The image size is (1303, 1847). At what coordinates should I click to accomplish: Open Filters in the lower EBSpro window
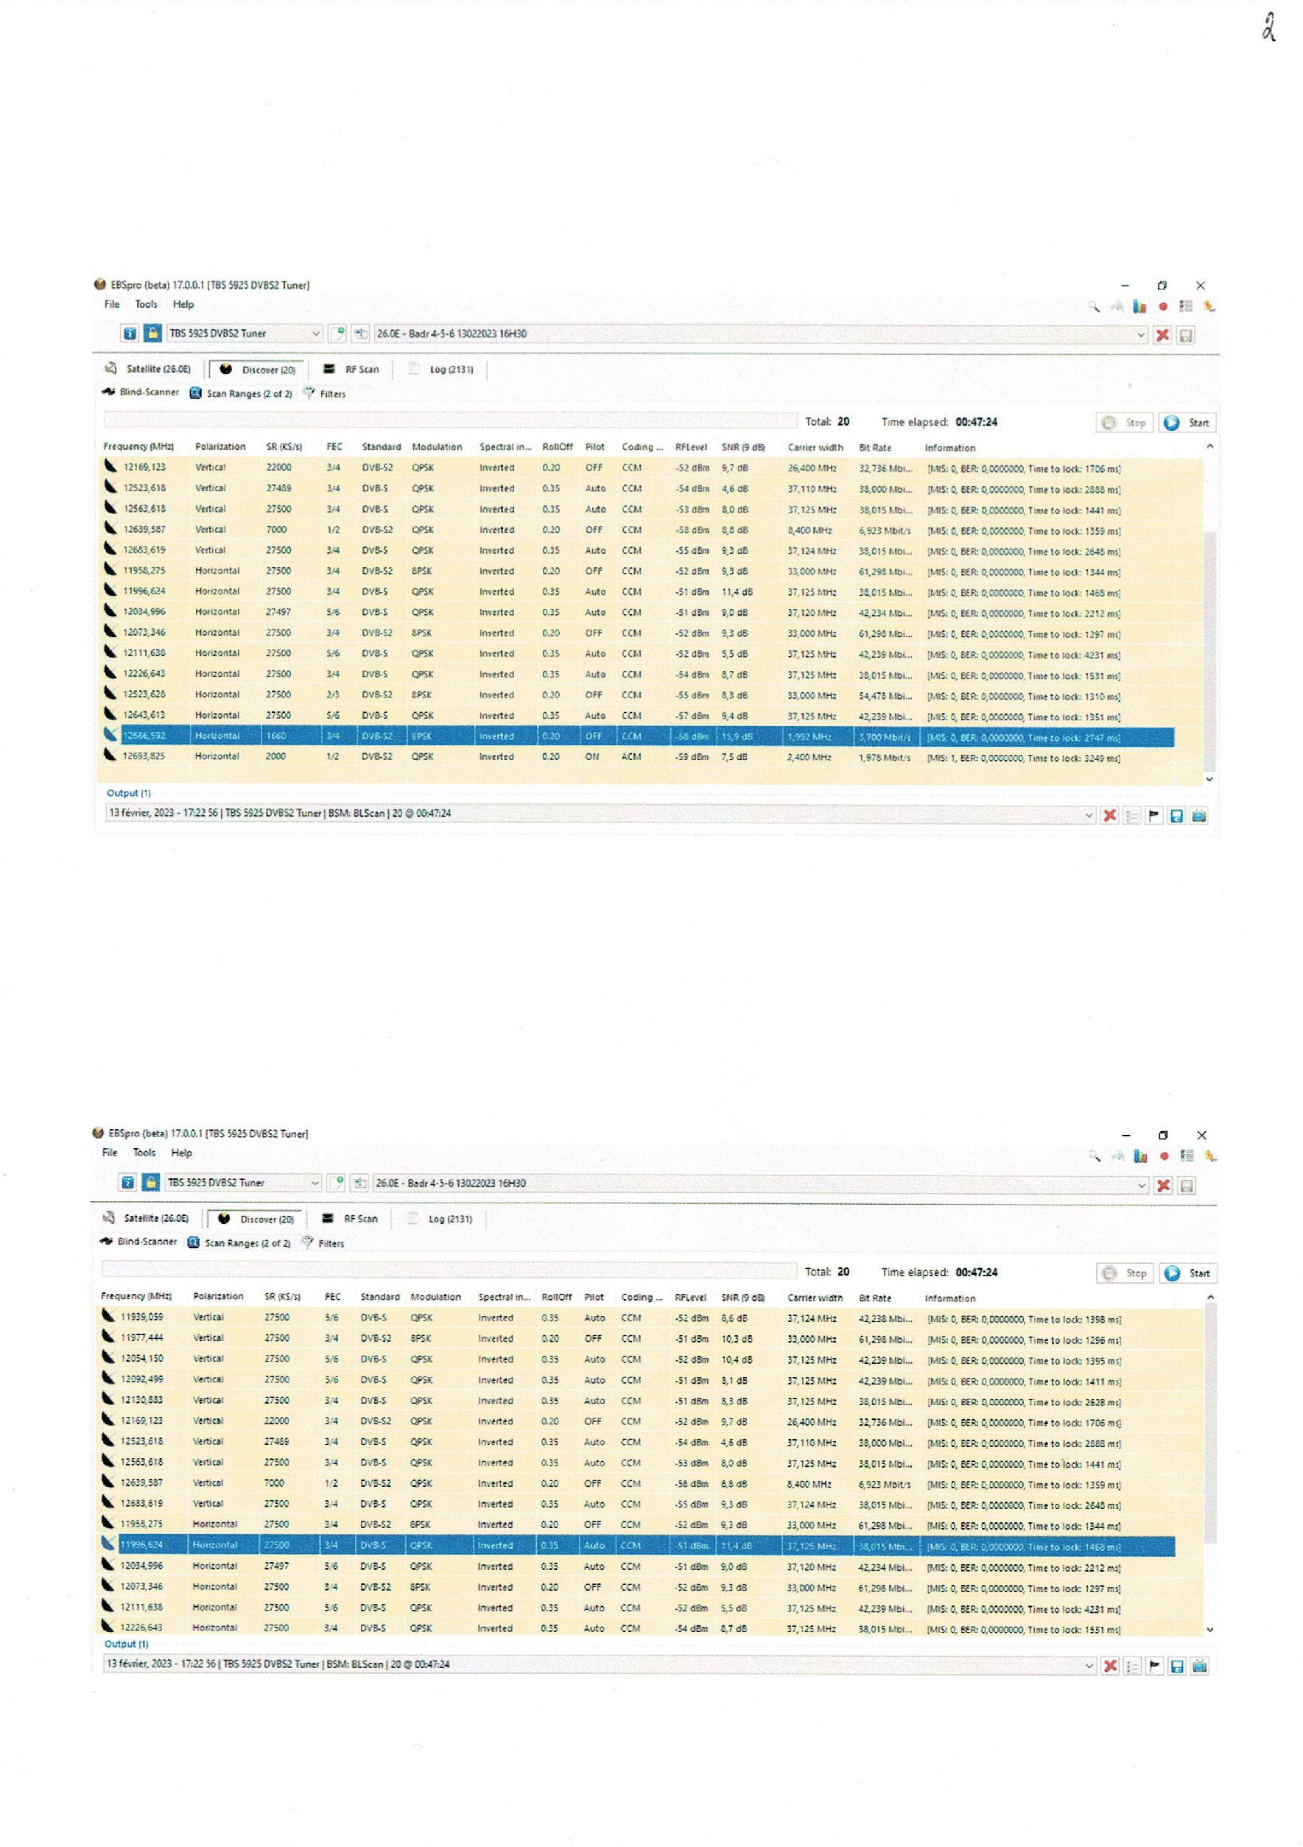point(323,1243)
